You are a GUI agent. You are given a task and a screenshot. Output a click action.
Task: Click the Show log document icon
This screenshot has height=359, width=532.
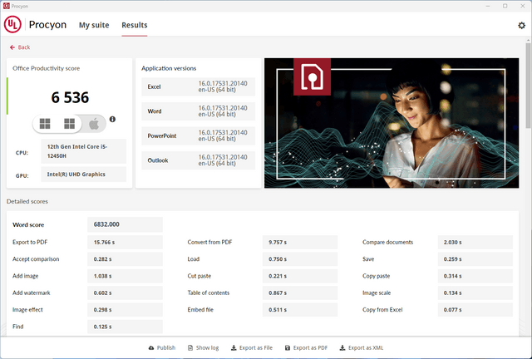coord(190,348)
